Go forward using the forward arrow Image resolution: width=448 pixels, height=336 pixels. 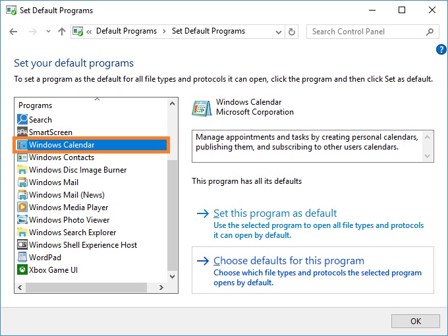click(x=33, y=32)
